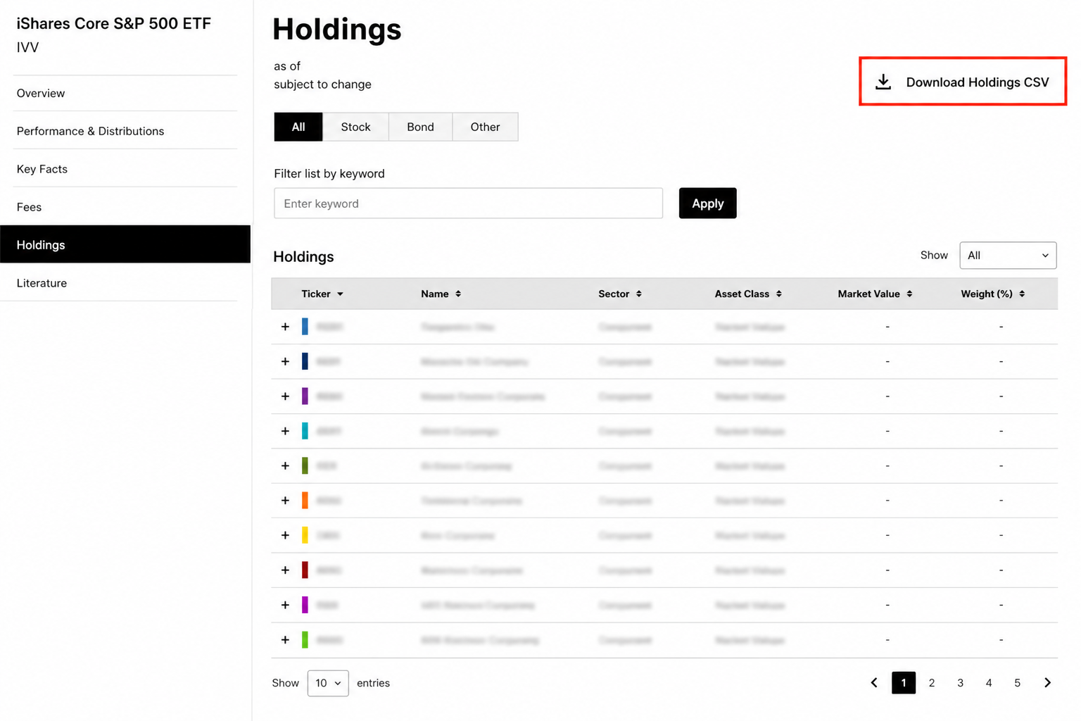The height and width of the screenshot is (721, 1081).
Task: Go to the previous page arrow
Action: 874,683
